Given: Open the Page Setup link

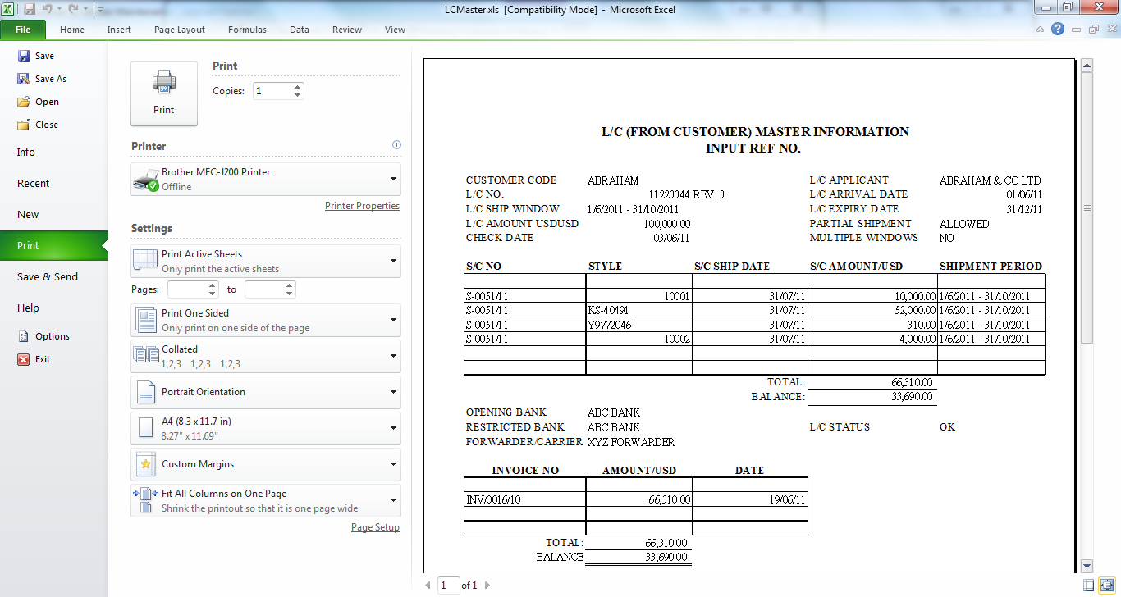Looking at the screenshot, I should (375, 527).
